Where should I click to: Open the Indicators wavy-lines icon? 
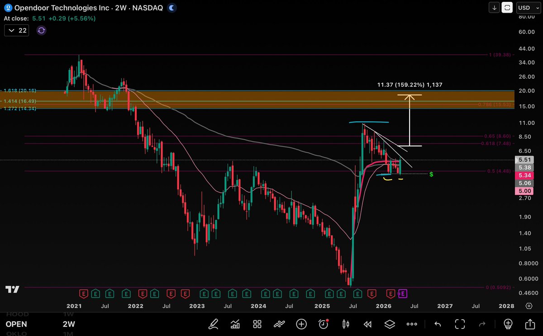coord(279,324)
